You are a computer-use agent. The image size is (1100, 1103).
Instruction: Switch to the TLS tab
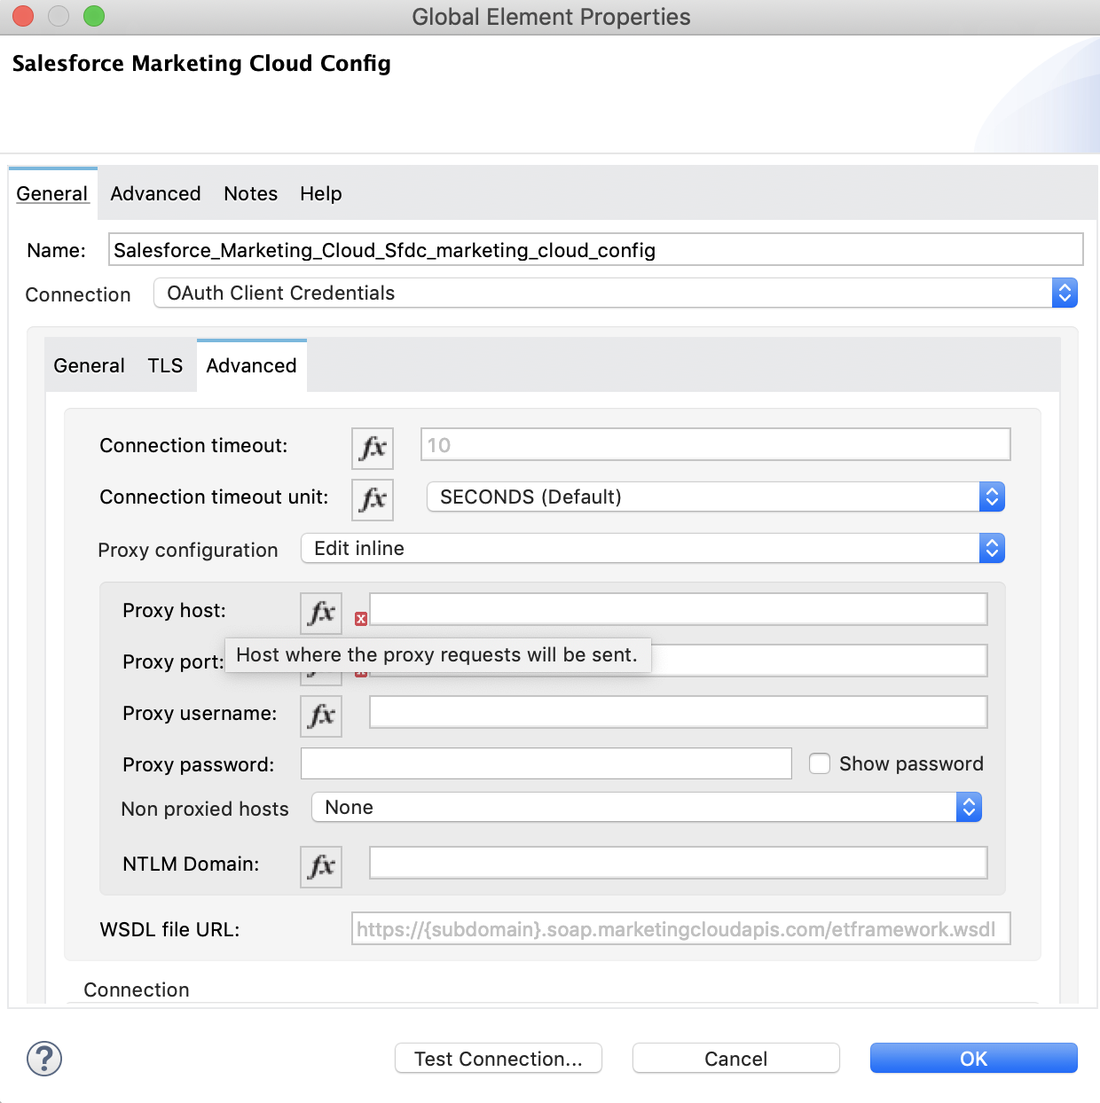pos(165,365)
